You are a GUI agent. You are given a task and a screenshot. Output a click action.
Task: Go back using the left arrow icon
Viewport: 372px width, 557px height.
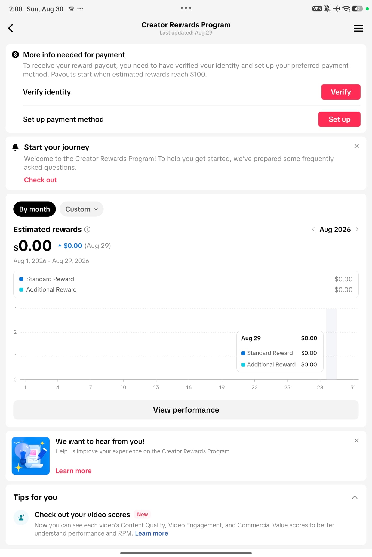[11, 28]
